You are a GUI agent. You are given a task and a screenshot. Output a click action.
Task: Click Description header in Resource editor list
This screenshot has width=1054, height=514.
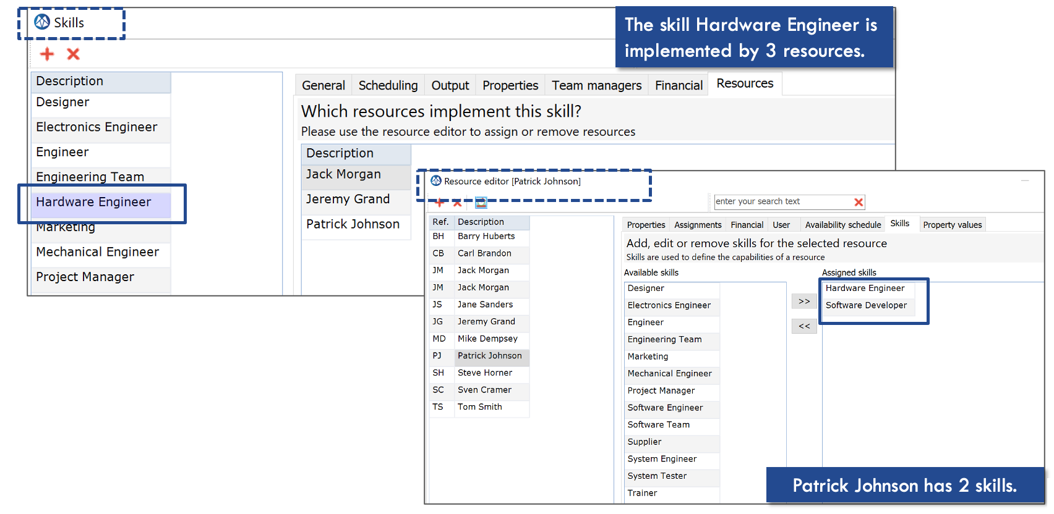(x=492, y=222)
